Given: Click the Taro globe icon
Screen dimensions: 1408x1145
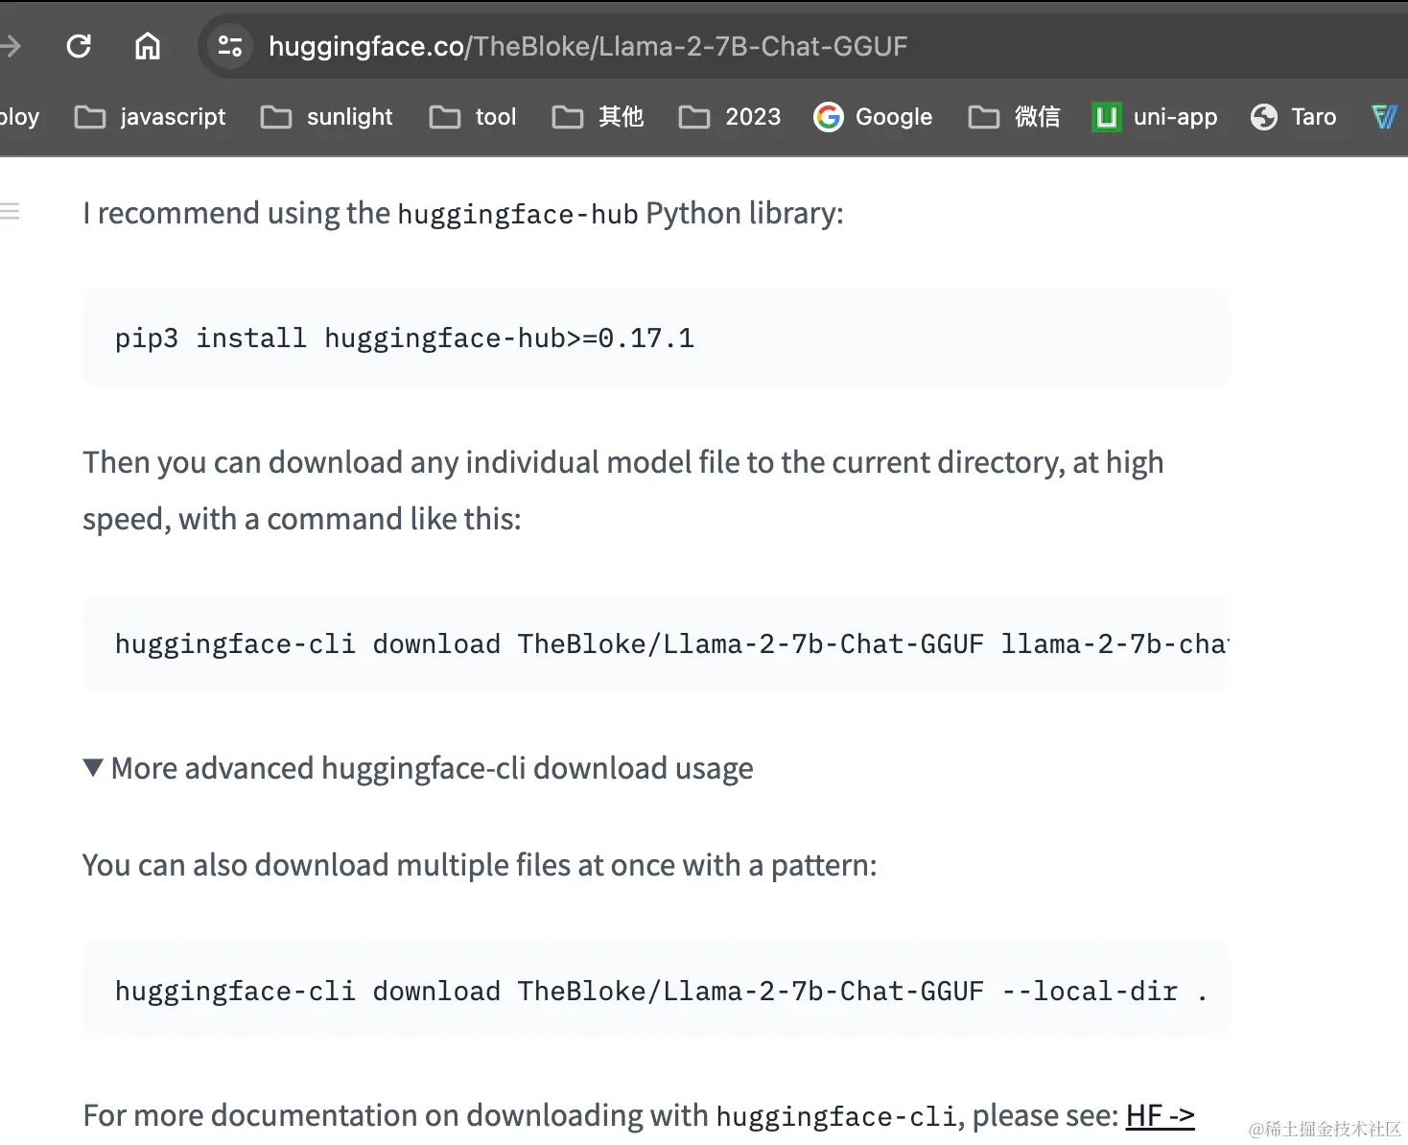Looking at the screenshot, I should pos(1264,117).
